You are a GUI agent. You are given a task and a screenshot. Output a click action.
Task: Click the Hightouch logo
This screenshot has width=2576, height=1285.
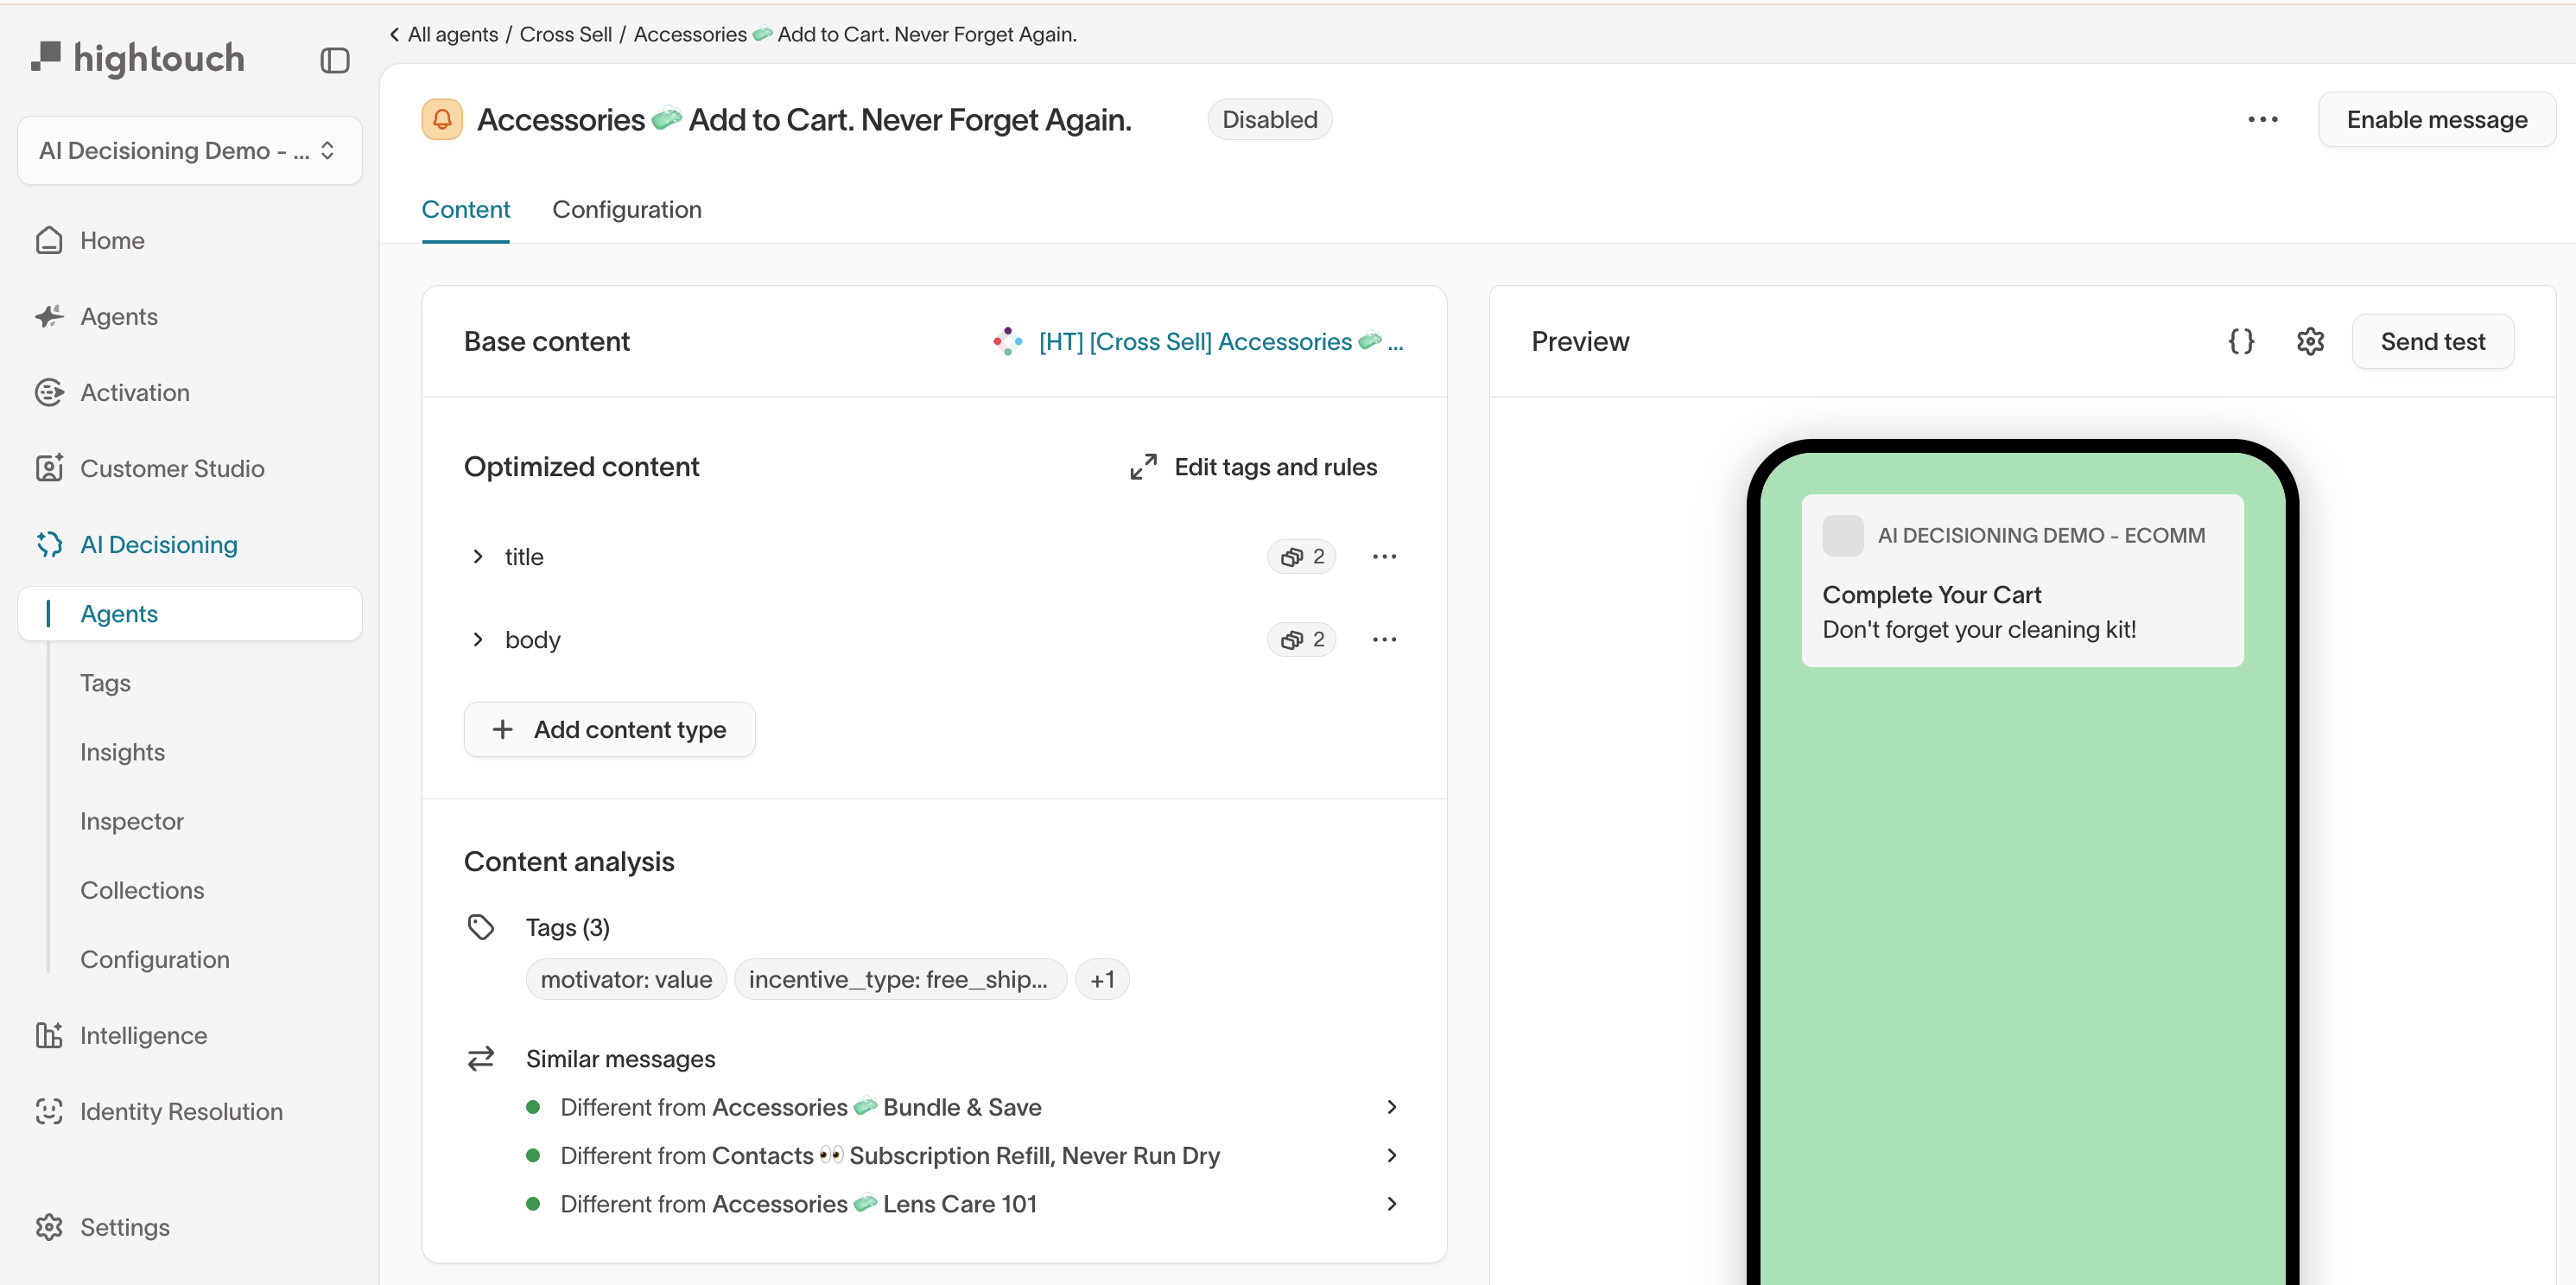pos(138,58)
